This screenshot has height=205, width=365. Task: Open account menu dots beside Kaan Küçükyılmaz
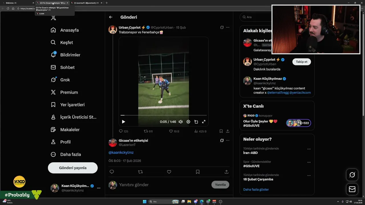coord(99,188)
